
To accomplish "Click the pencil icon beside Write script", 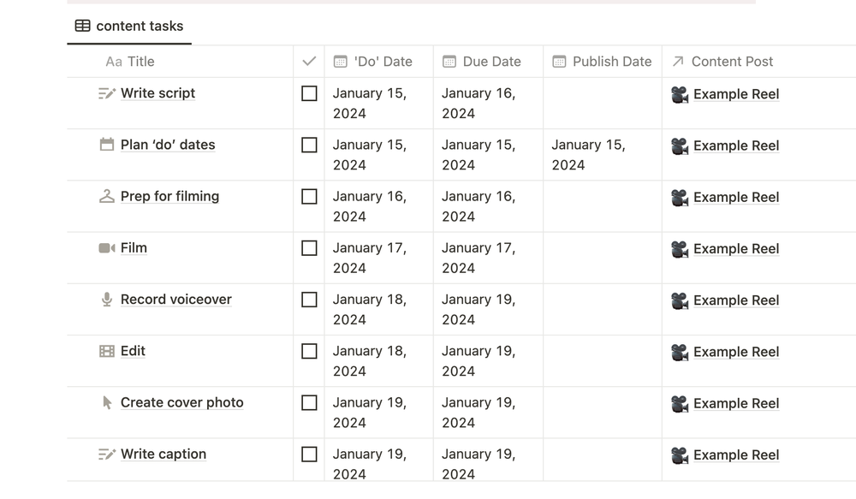I will [107, 93].
